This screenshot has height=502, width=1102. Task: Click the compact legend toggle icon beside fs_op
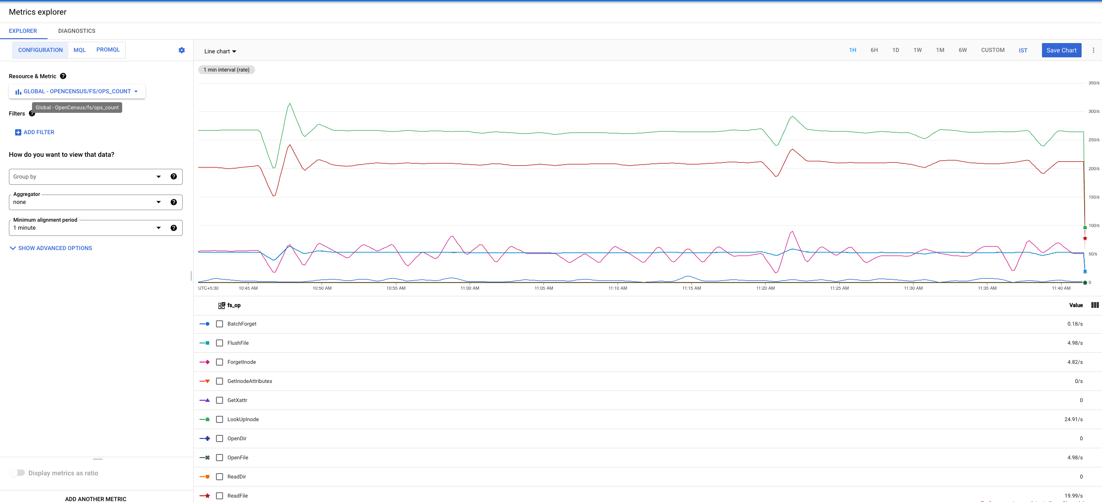pos(221,305)
